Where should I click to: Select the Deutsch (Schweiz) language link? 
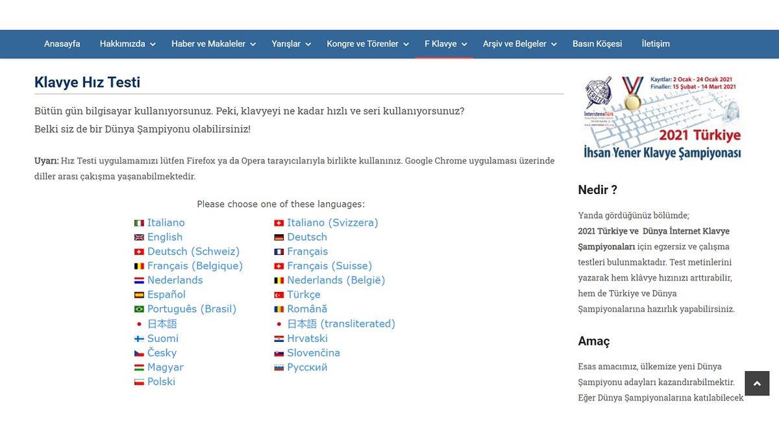[193, 251]
